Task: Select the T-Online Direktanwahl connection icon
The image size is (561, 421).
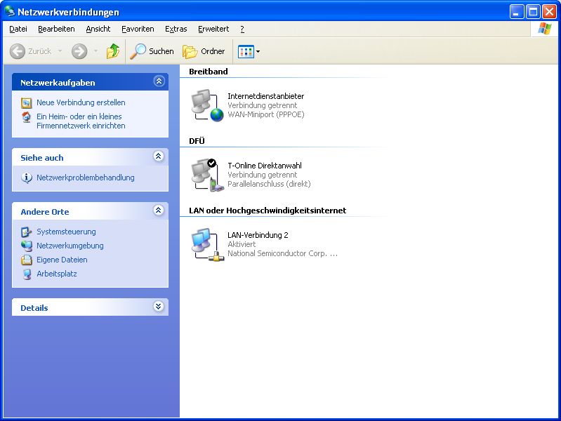Action: (207, 175)
